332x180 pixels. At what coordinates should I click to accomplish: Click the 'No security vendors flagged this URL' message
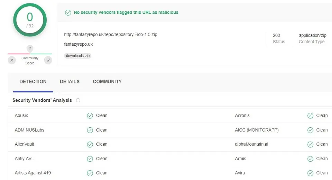pos(126,12)
